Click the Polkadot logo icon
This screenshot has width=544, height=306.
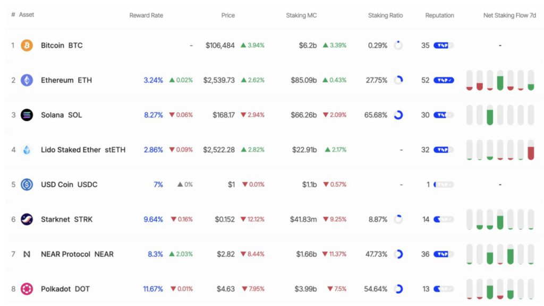point(27,289)
